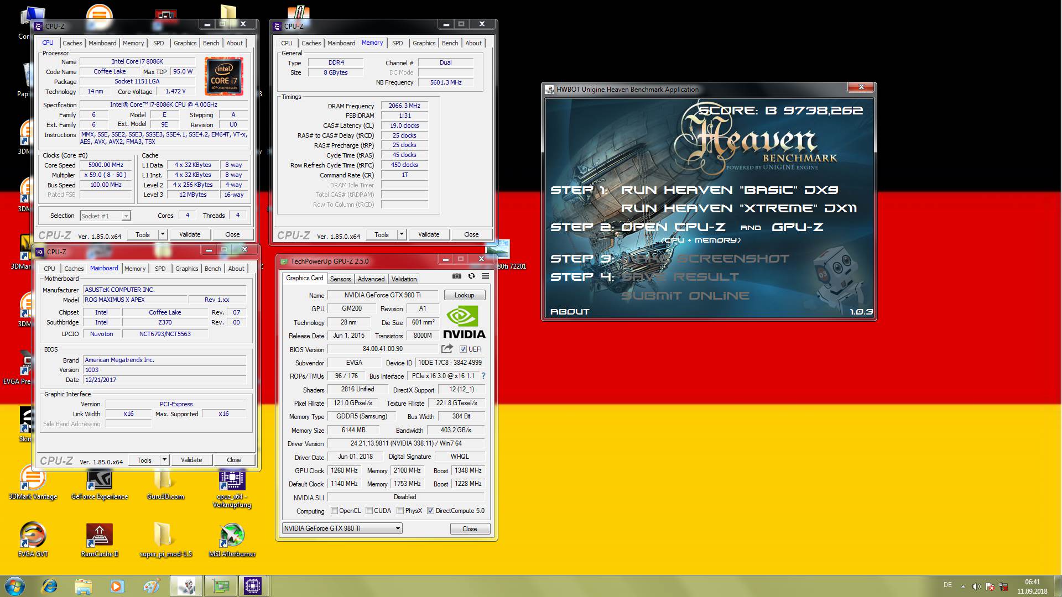The image size is (1062, 597).
Task: Open Tools dropdown arrow in CPU-Z Memory window
Action: (x=402, y=234)
